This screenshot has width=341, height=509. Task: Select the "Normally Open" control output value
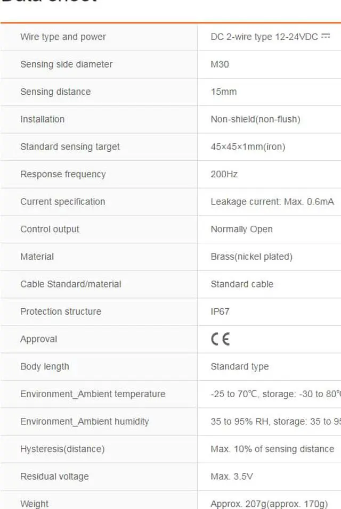point(241,229)
